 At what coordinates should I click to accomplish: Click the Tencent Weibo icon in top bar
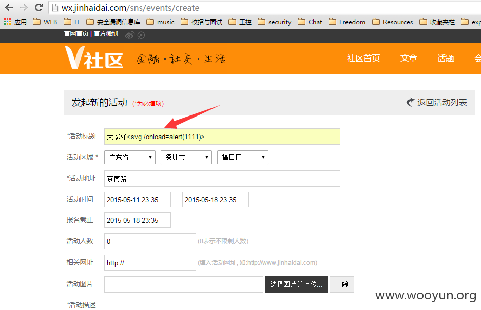pos(141,35)
